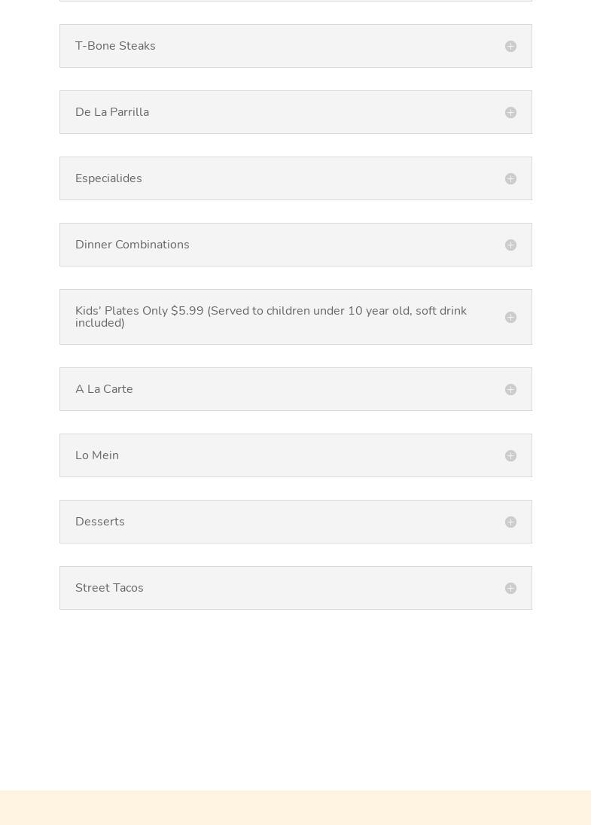
Task: Click the cream-colored footer band
Action: (x=295, y=808)
